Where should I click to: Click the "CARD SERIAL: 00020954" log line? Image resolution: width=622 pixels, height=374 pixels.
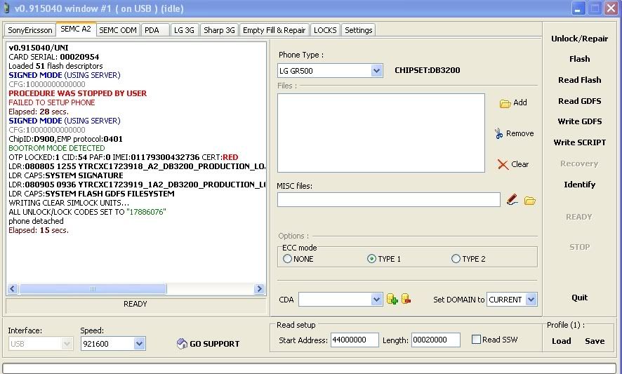click(54, 57)
